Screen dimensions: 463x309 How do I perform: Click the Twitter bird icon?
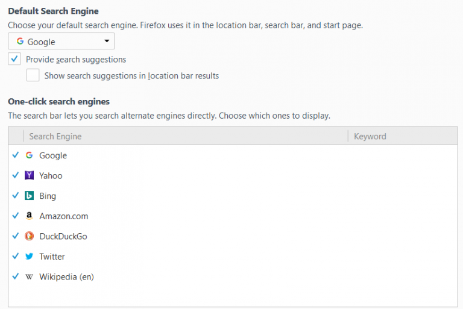coord(29,257)
